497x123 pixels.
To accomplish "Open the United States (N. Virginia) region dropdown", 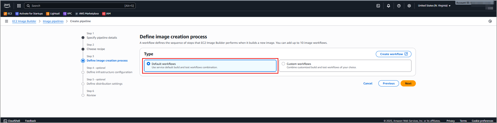I will click(x=434, y=6).
